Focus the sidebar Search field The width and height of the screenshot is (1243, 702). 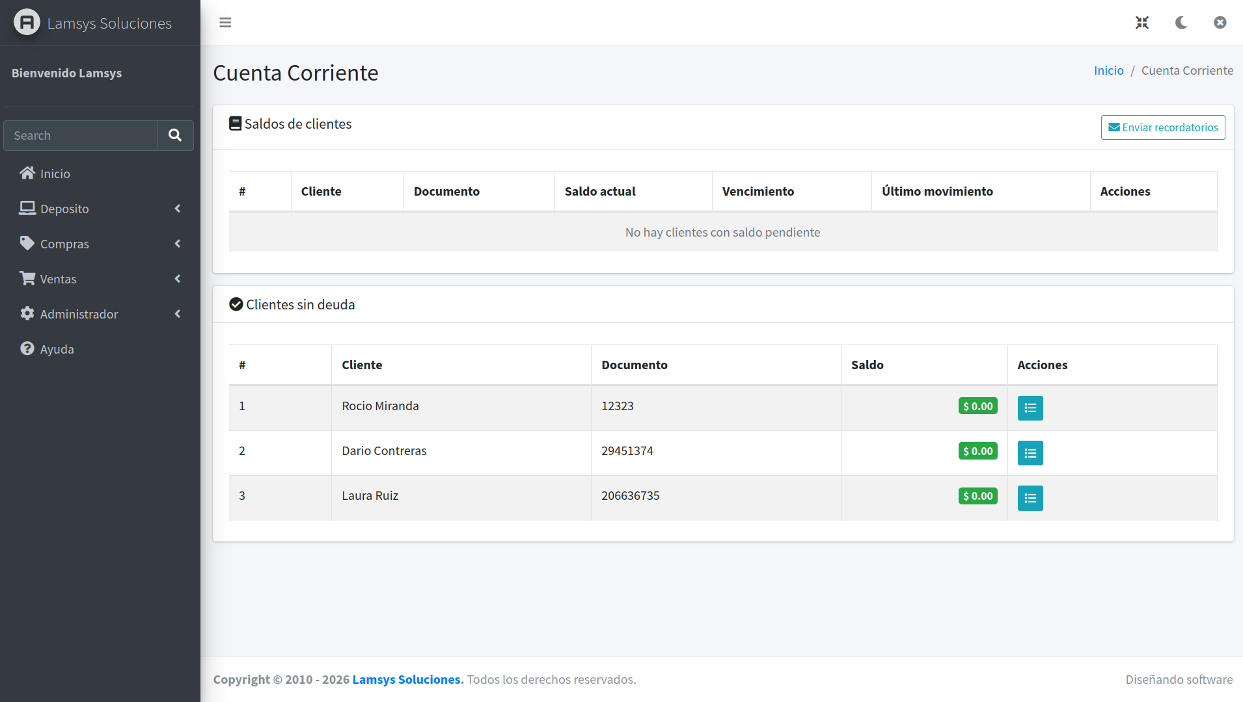pos(81,135)
